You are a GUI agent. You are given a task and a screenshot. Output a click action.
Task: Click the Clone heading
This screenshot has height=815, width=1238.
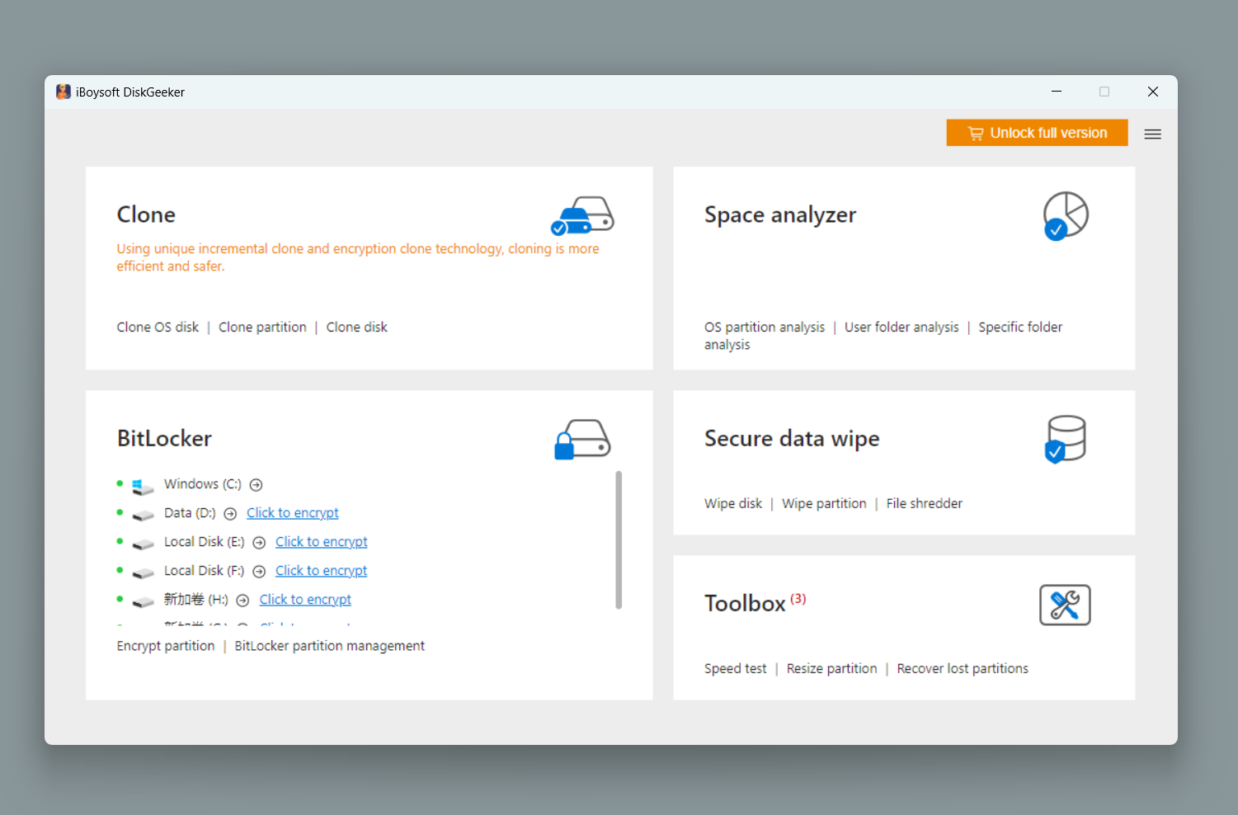coord(146,214)
